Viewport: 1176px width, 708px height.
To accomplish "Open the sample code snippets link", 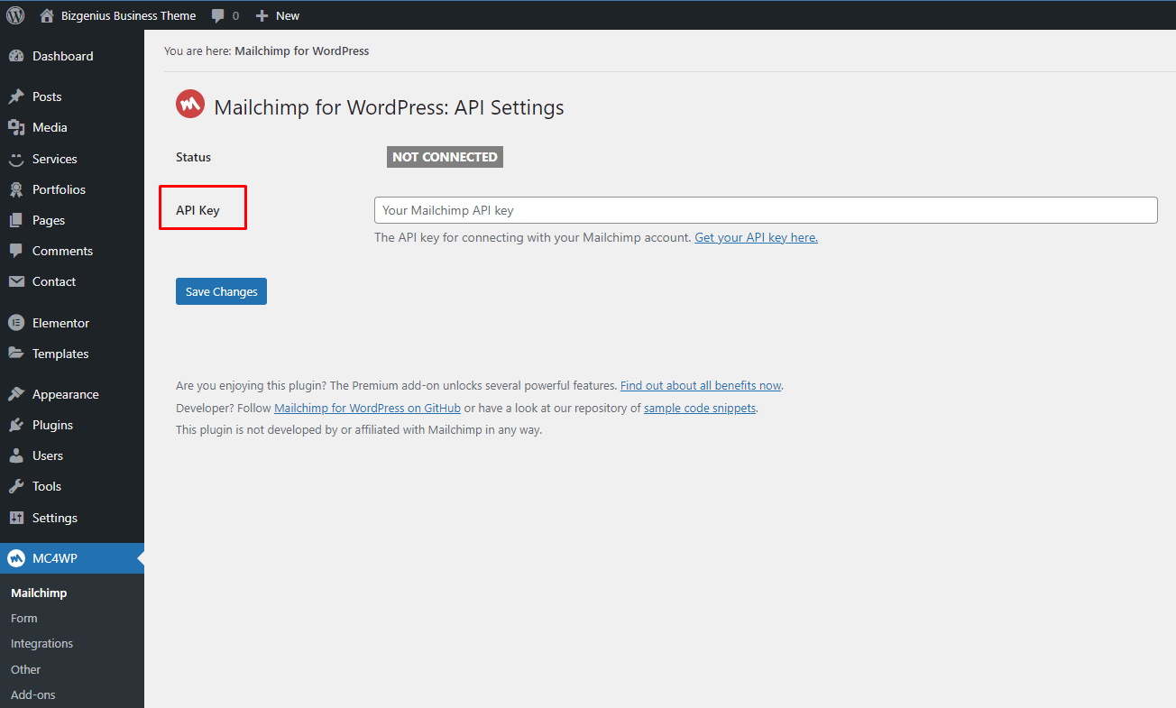I will [x=700, y=408].
